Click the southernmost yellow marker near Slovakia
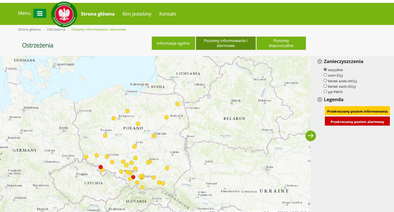The width and height of the screenshot is (394, 212). pos(142,187)
